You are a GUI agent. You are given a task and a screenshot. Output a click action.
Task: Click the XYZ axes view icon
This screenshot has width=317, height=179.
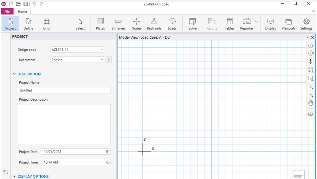(310, 53)
